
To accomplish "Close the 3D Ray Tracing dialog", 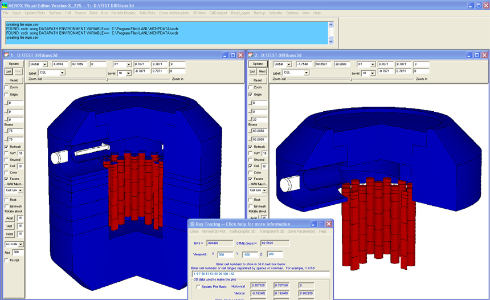I will [x=329, y=224].
